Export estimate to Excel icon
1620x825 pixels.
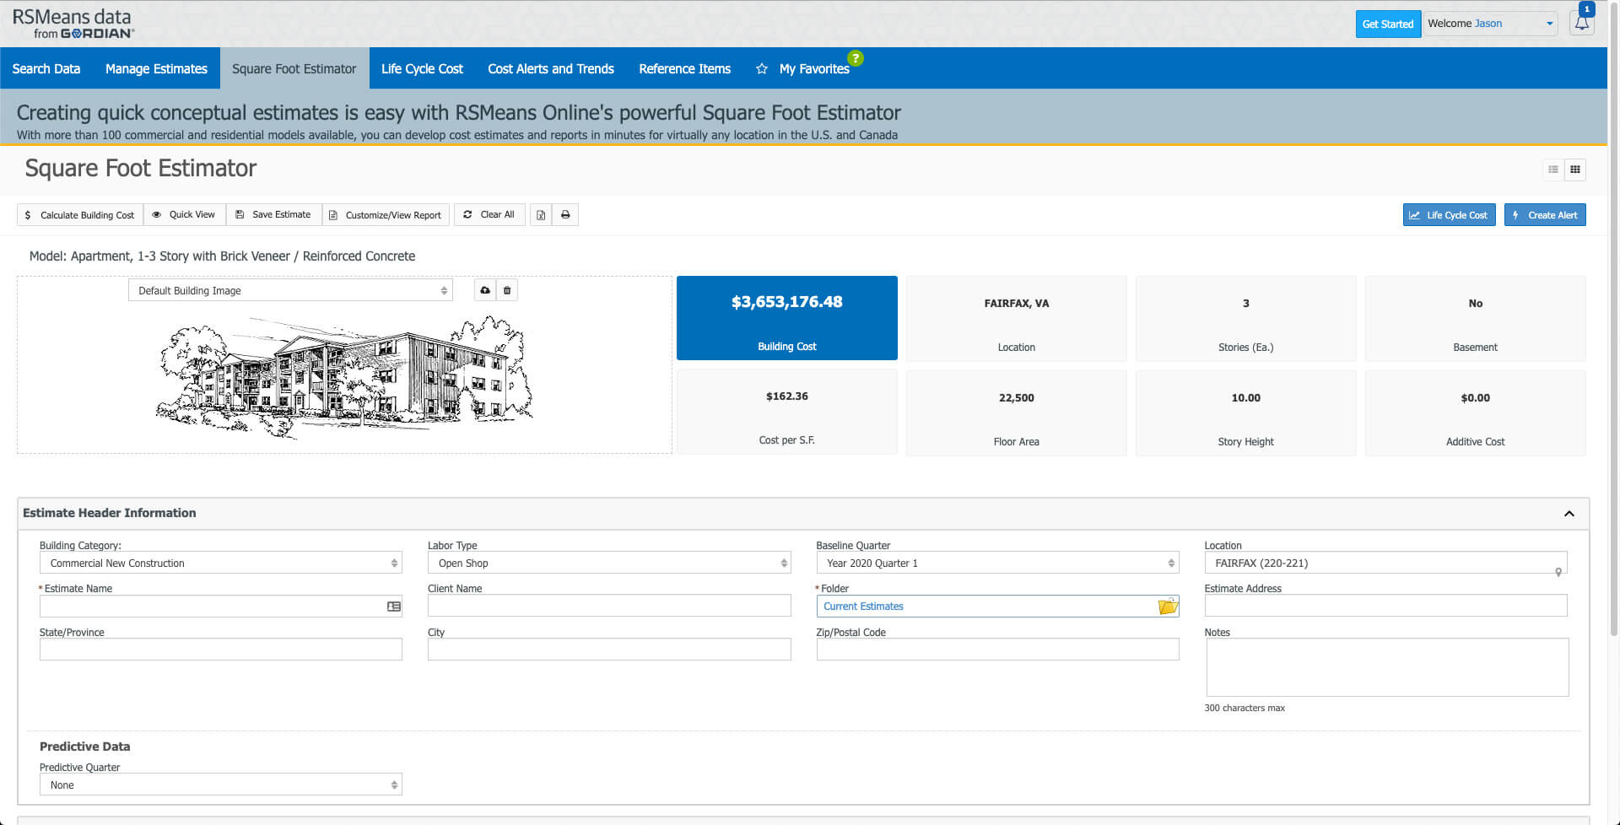(541, 215)
